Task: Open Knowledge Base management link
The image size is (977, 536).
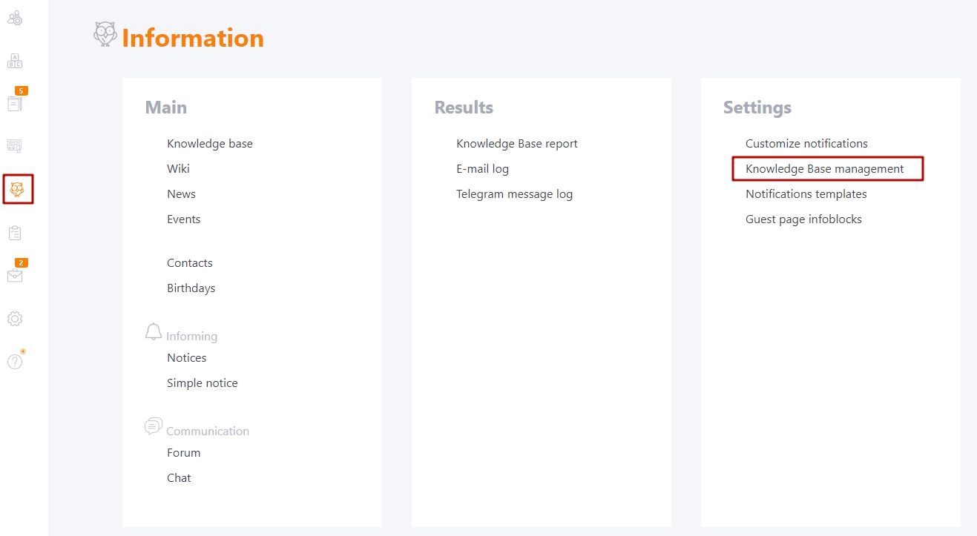Action: click(x=825, y=169)
